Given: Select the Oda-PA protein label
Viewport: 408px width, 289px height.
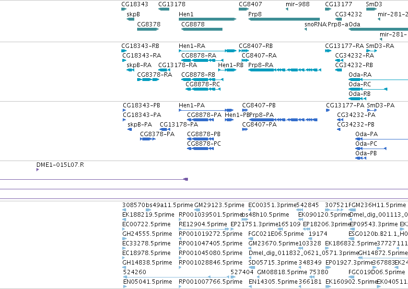Looking at the screenshot, I should 367,135.
